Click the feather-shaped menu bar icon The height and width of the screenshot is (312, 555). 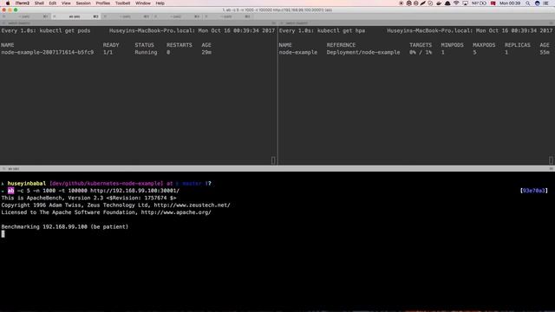(423, 3)
